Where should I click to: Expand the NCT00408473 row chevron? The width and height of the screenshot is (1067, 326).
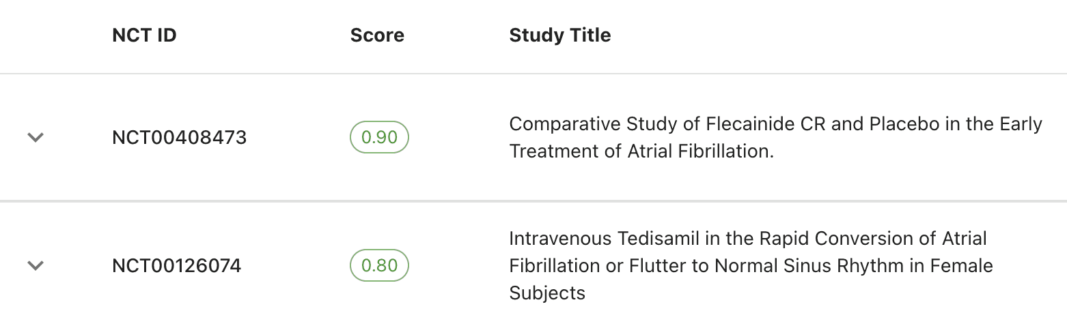36,138
